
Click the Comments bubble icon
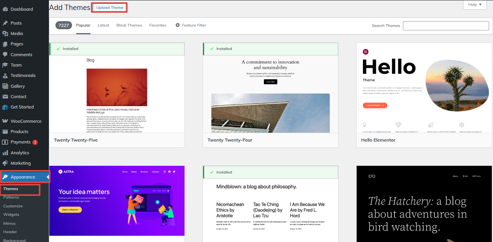point(5,55)
